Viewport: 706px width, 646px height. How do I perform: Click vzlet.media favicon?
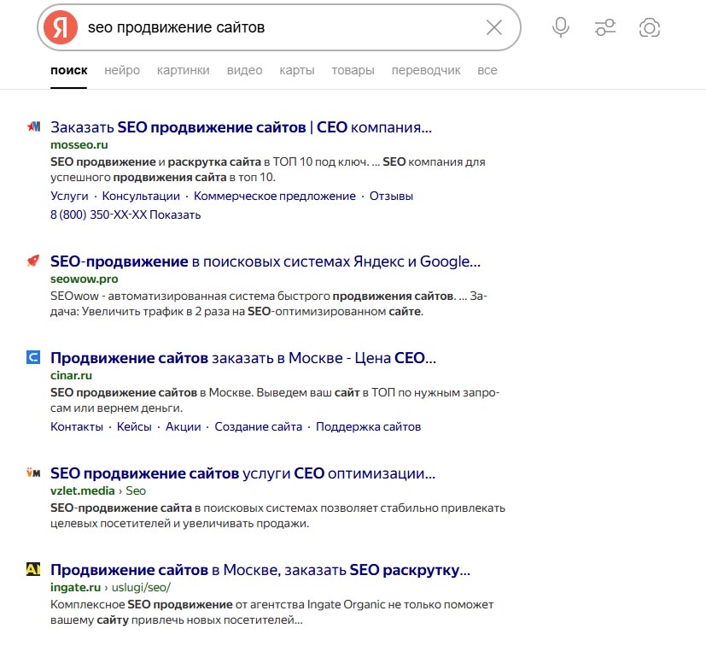33,473
